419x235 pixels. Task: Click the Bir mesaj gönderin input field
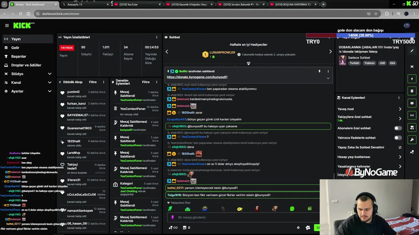pos(244,217)
